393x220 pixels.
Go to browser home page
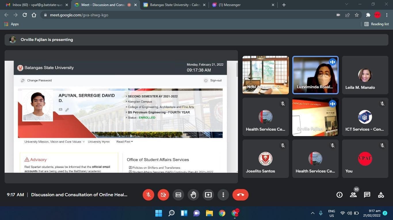pyautogui.click(x=34, y=15)
